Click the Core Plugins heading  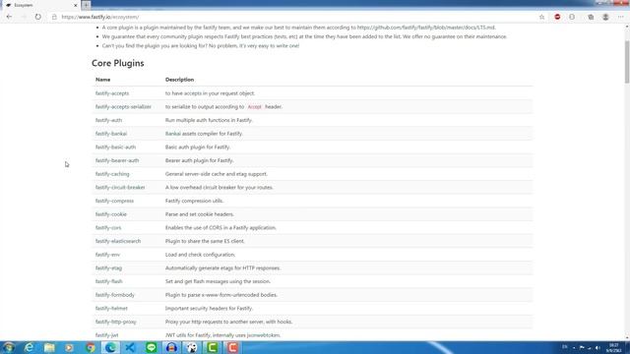118,63
